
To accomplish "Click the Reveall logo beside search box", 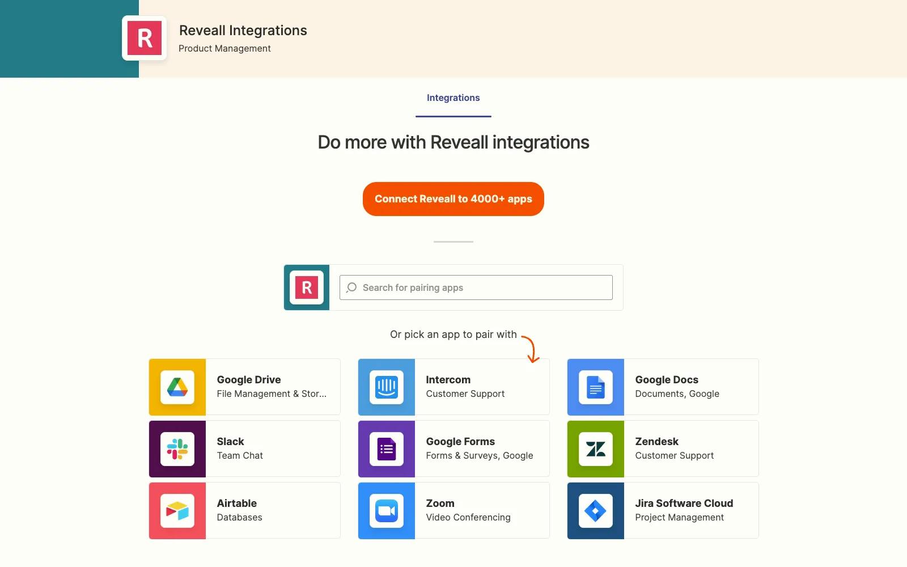I will [307, 287].
